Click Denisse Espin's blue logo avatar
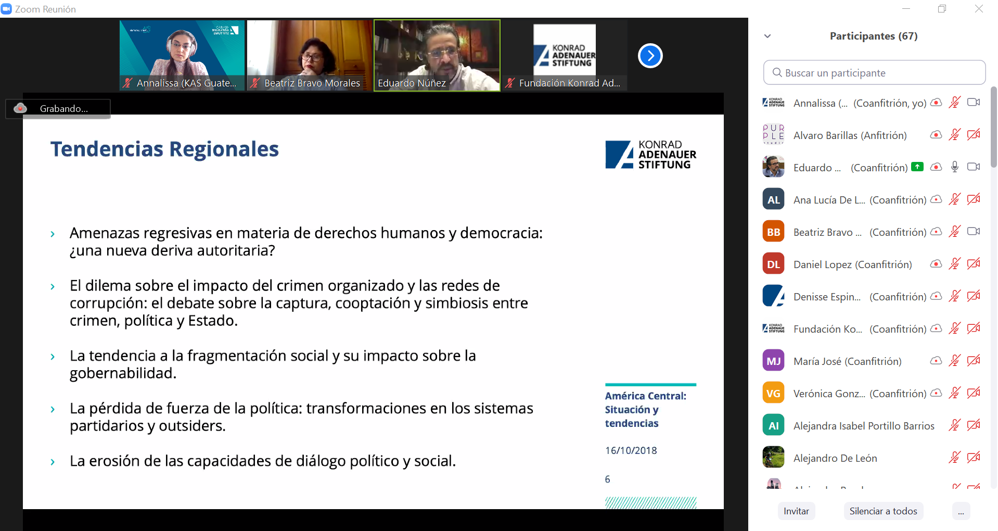This screenshot has width=998, height=531. (773, 296)
